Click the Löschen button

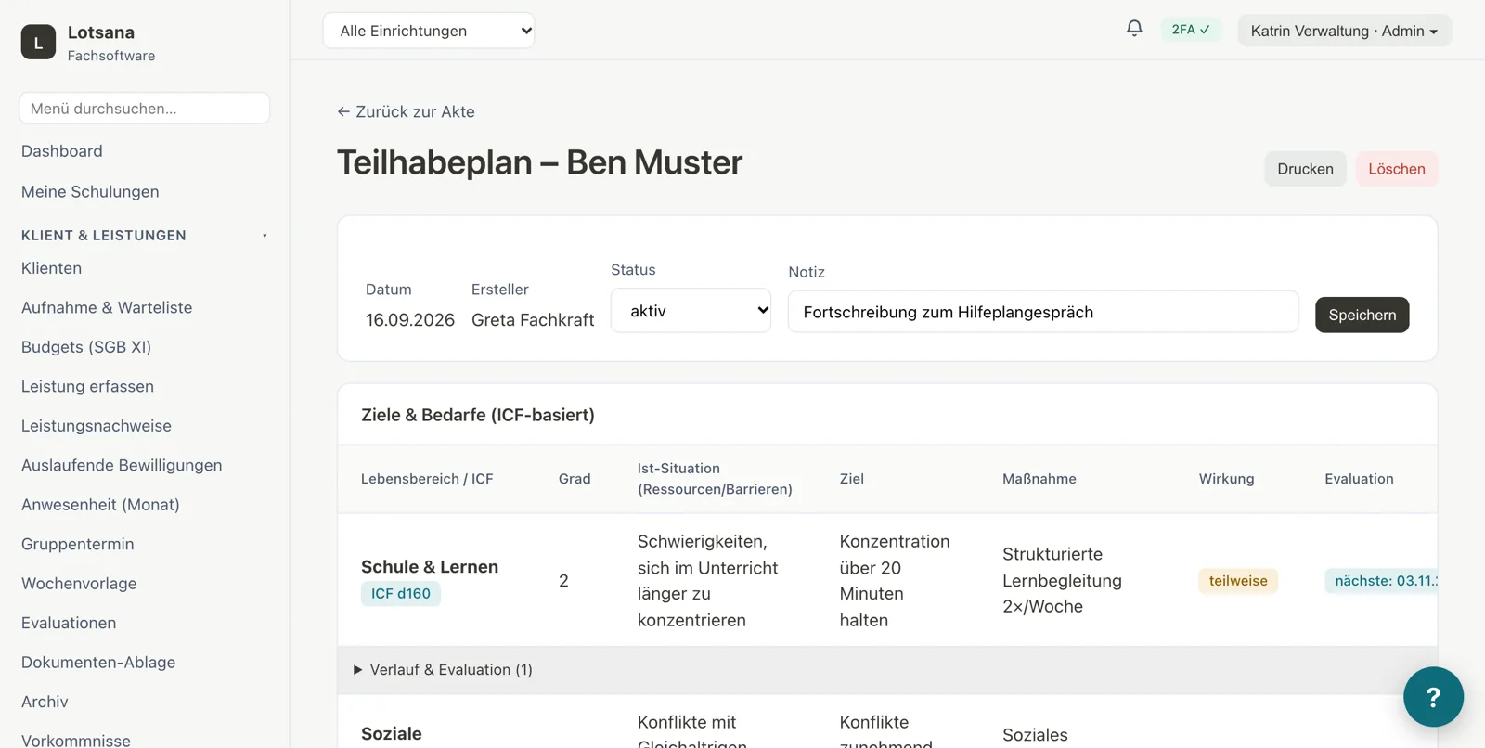pos(1396,169)
